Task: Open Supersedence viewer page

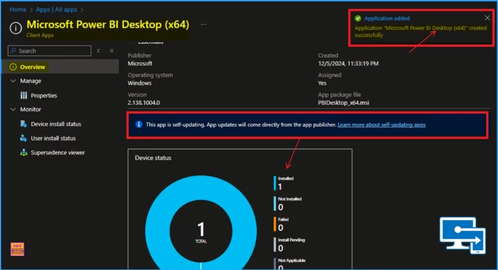Action: (58, 153)
